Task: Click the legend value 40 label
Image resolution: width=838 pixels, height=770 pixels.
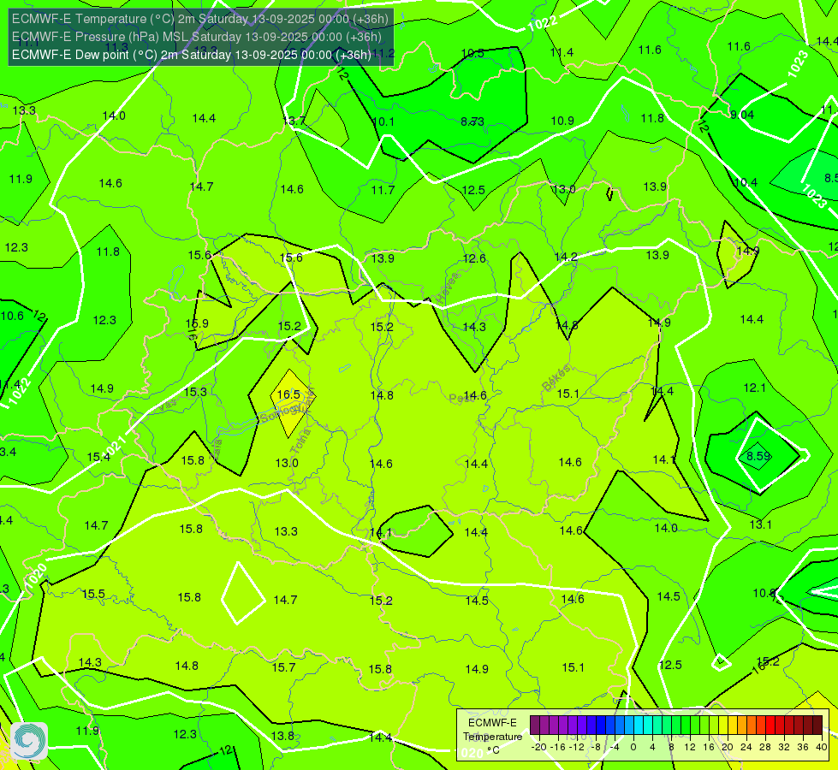Action: coord(822,747)
